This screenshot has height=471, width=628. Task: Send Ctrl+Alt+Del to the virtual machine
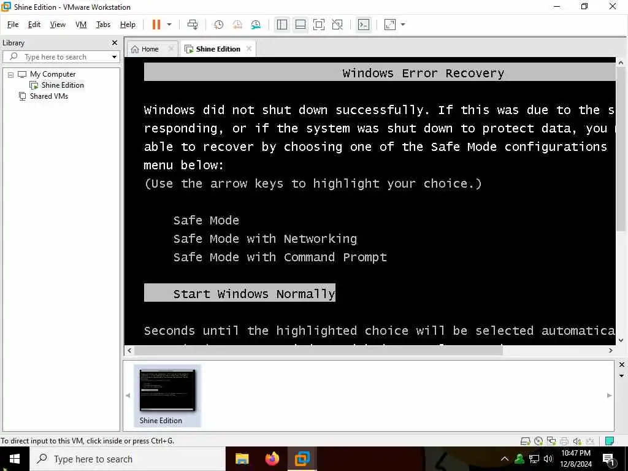(193, 25)
